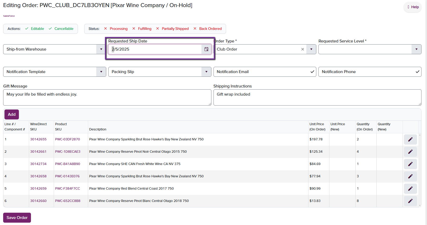Viewport: 427px width, 225px height.
Task: Open product SKU PWC-0143E076
Action: click(x=67, y=176)
